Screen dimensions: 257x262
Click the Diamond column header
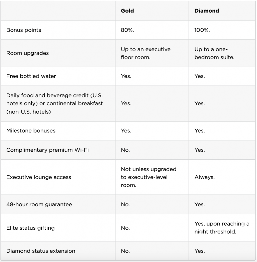pos(207,11)
